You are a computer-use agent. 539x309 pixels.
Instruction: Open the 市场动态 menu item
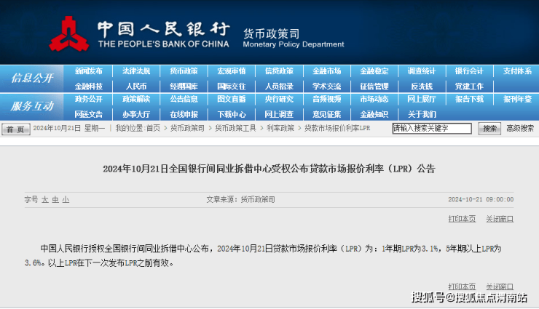(374, 99)
